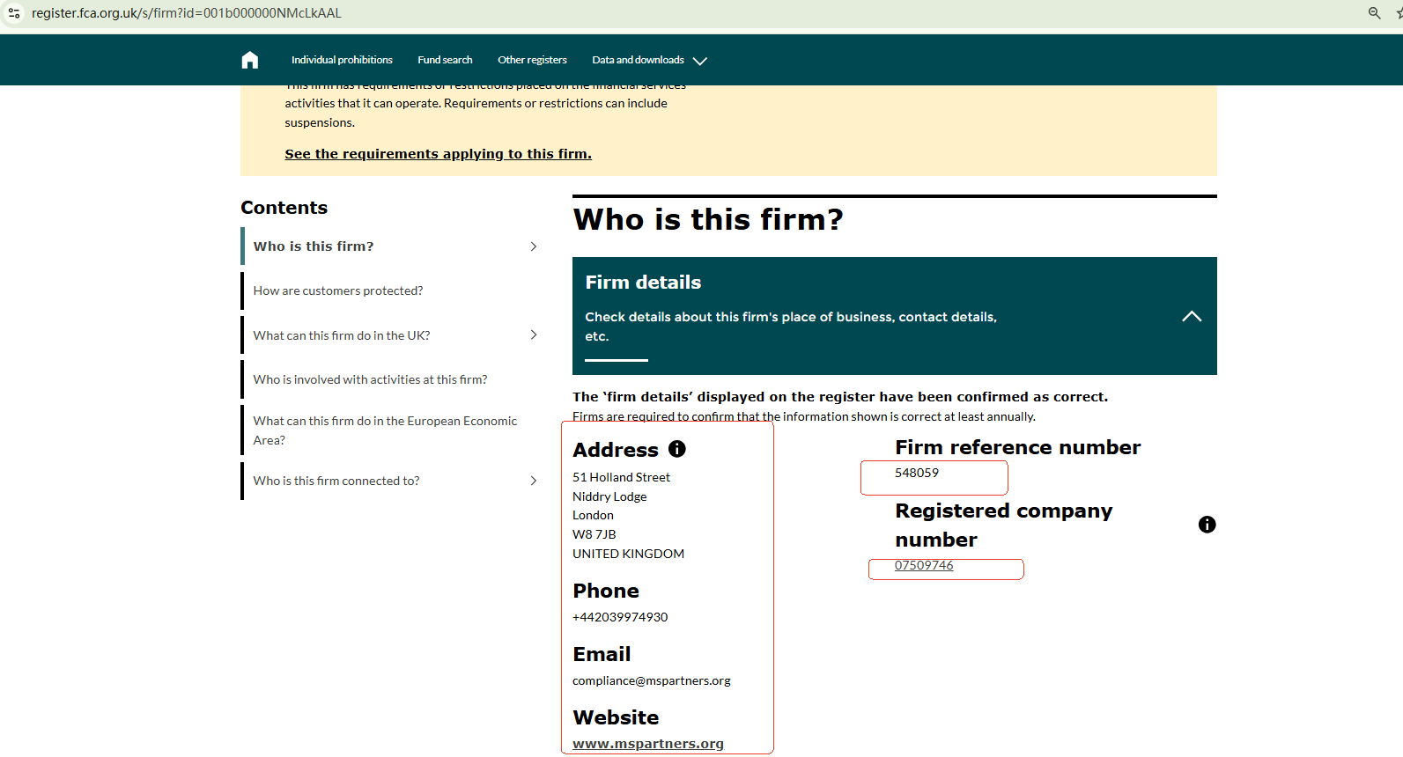Jump to 'Who is this firm connected to?'
This screenshot has width=1403, height=757.
[x=336, y=481]
